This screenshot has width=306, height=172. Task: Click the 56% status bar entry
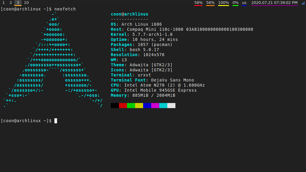pyautogui.click(x=210, y=3)
